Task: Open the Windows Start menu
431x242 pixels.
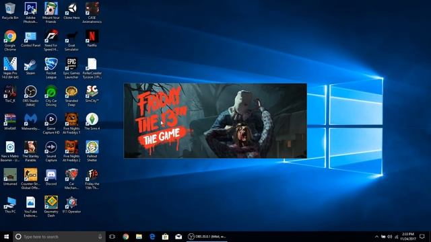Action: point(6,237)
